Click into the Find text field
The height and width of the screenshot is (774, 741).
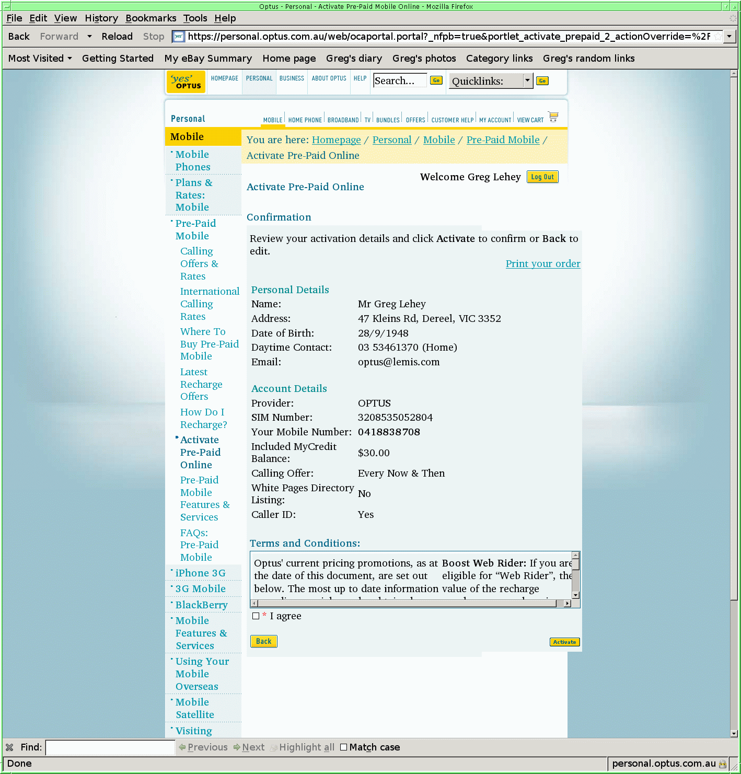click(110, 747)
